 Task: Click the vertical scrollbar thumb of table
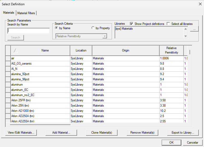[x=190, y=52]
